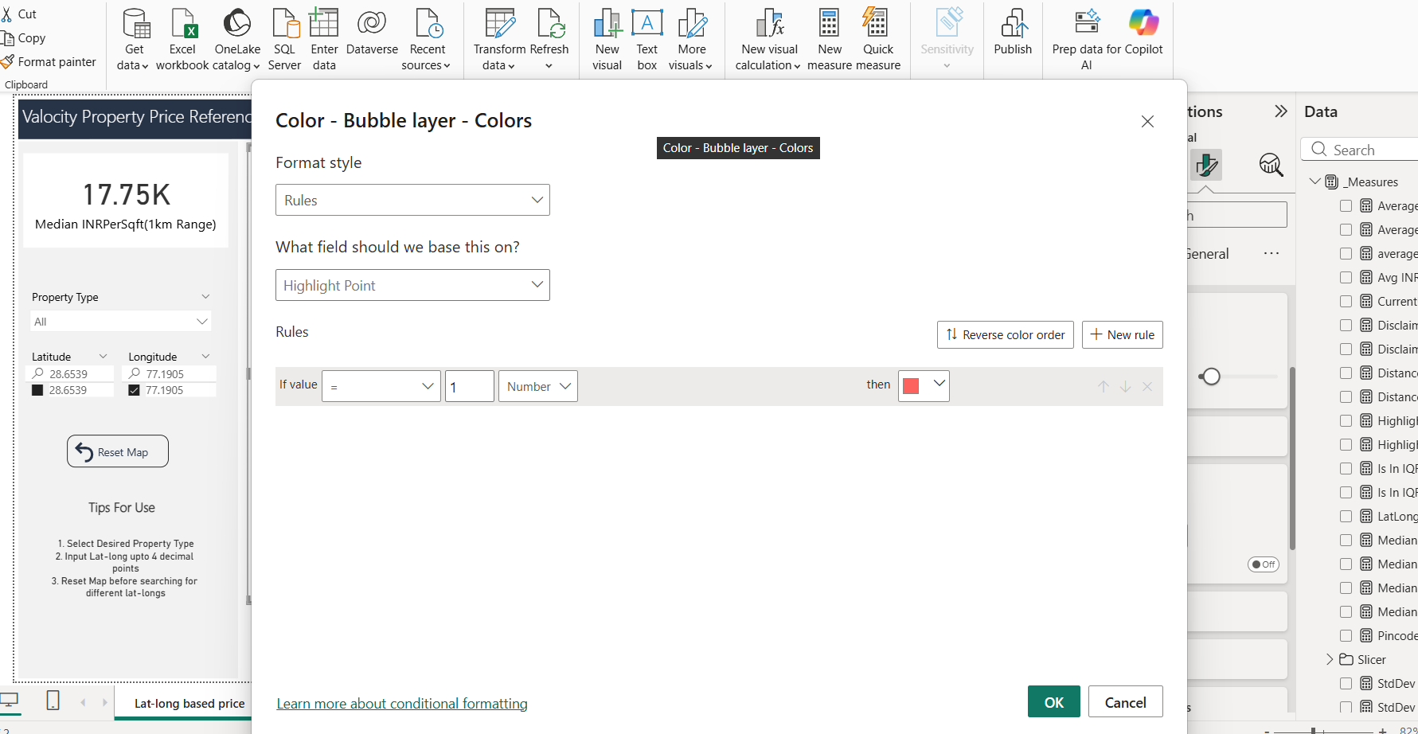Viewport: 1418px width, 734px height.
Task: Open the Analytics pane magnifier icon
Action: pyautogui.click(x=1271, y=165)
